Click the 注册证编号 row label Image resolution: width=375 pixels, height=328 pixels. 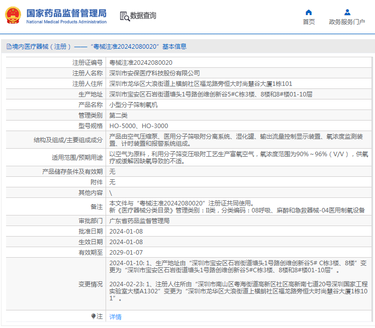[87, 63]
